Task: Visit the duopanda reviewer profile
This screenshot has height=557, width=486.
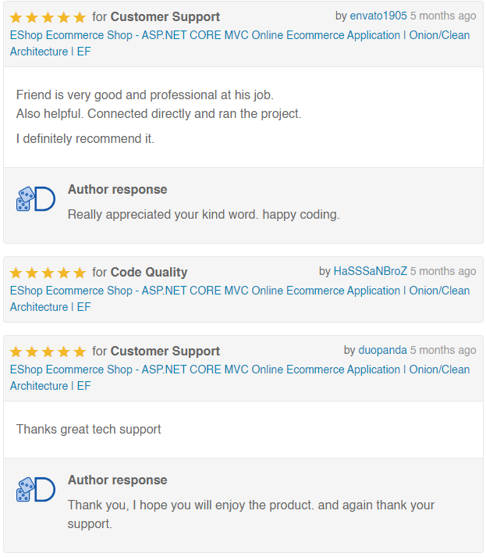Action: pos(382,350)
